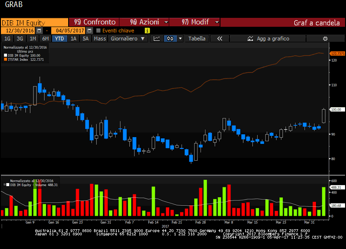Viewport: 346px width, 249px height.
Task: Open the yellow info icon
Action: pyautogui.click(x=147, y=31)
